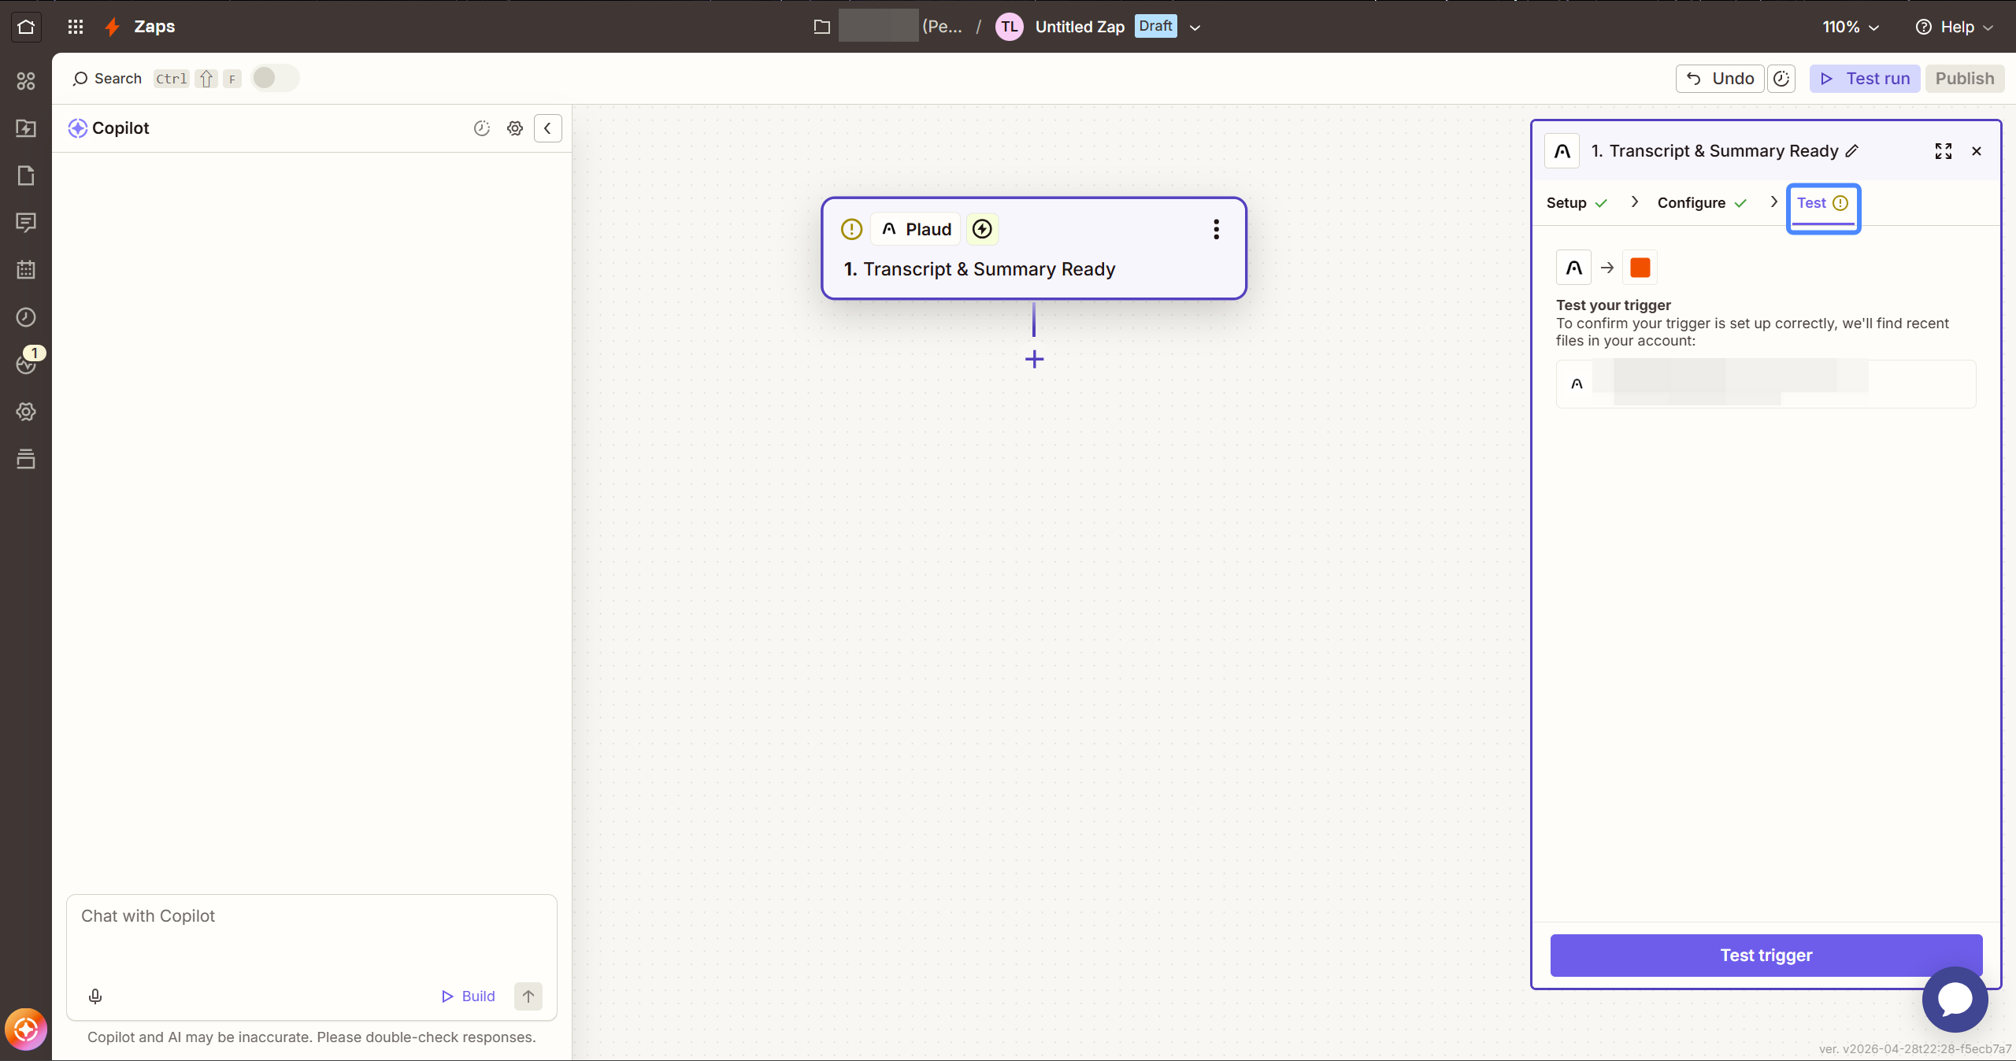
Task: Rename step using the pencil icon
Action: point(1852,151)
